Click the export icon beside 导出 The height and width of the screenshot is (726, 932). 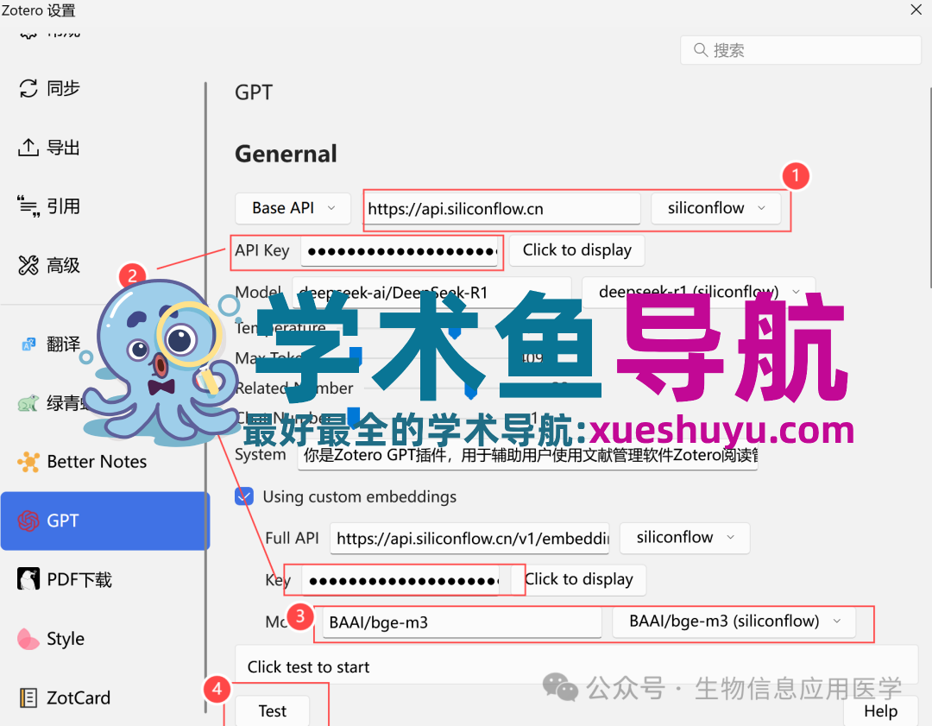pos(28,147)
